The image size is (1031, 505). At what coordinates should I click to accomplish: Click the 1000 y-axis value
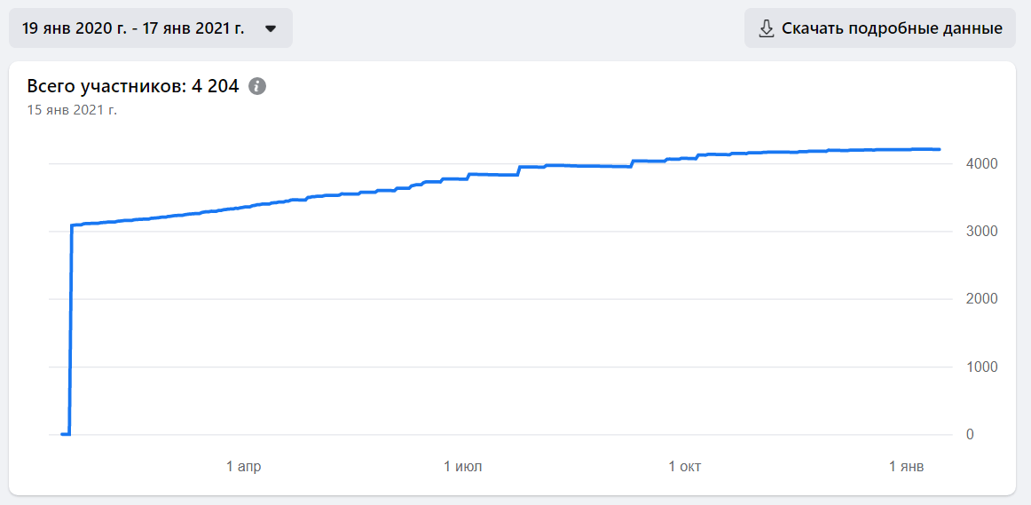[983, 367]
